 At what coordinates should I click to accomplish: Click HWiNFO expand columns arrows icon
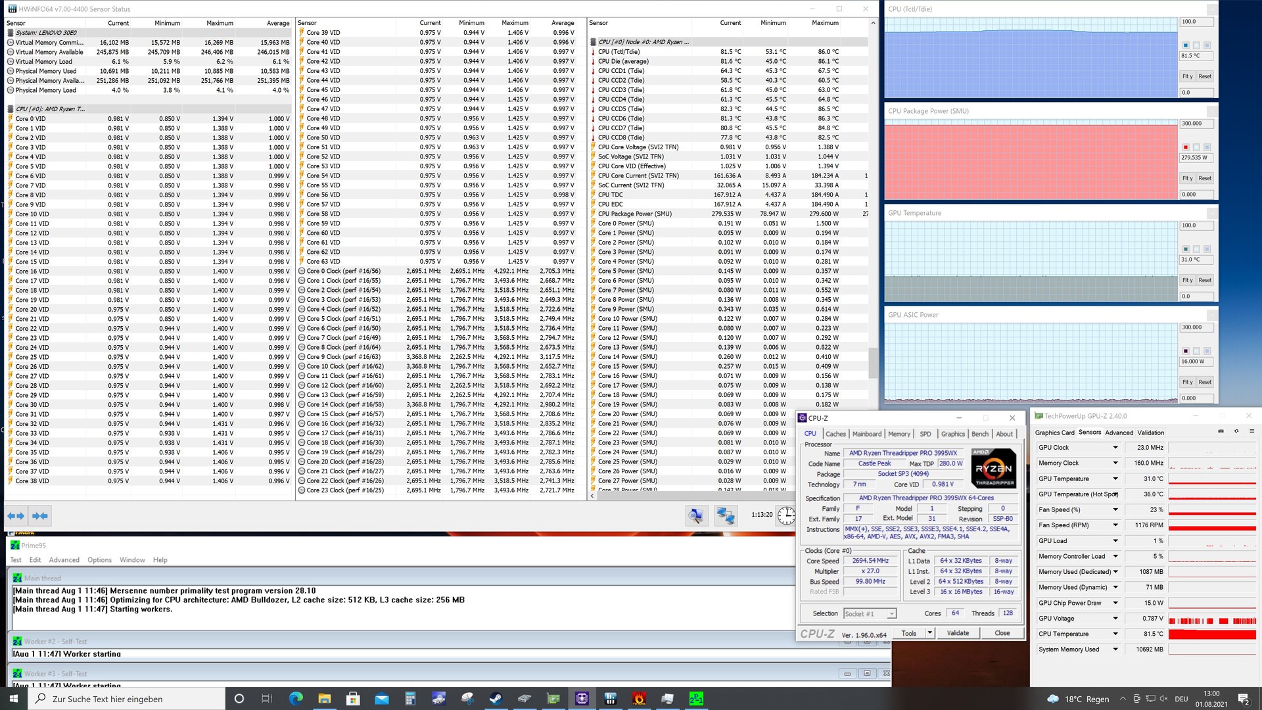16,516
